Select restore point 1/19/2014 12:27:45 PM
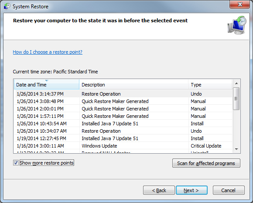Image resolution: width=253 pixels, height=203 pixels. click(x=123, y=138)
